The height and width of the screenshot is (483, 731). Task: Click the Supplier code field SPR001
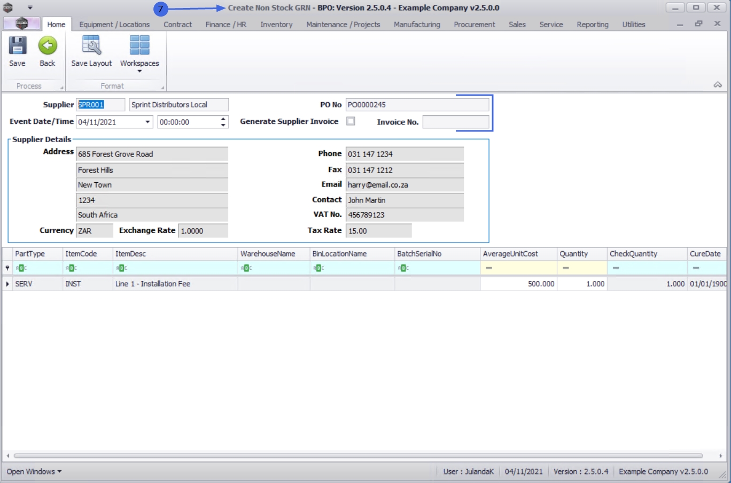point(100,105)
